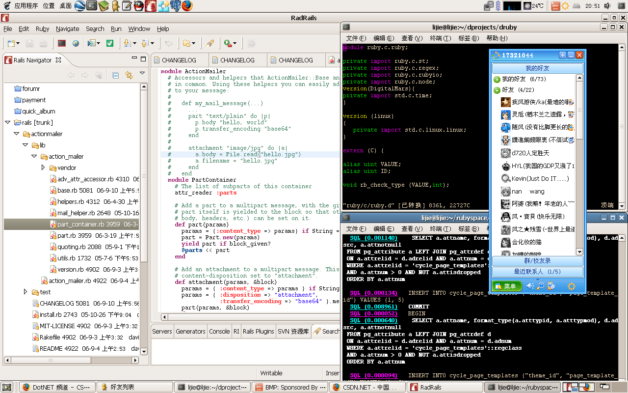Screen dimensions: 628x393
Task: Launch Firefox from the top panel
Action: click(187, 6)
